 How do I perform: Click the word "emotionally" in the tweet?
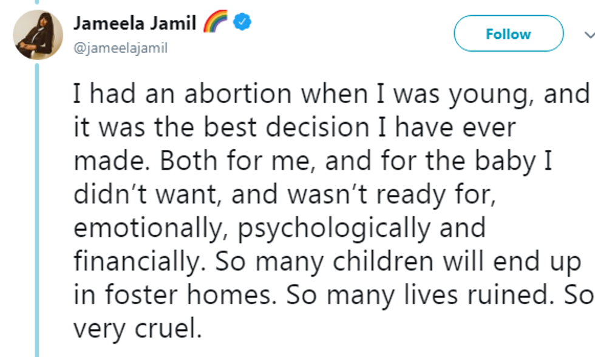tap(152, 229)
